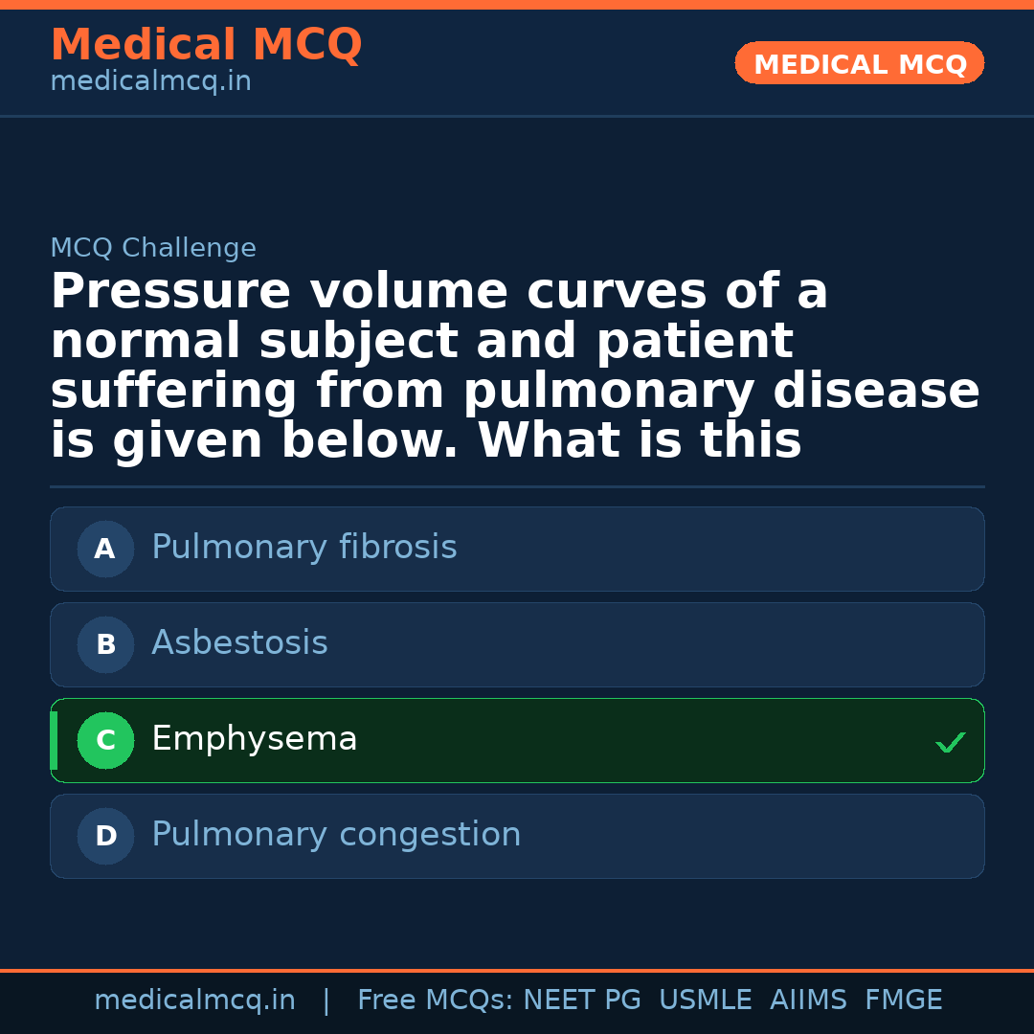The image size is (1034, 1034).
Task: Pick the "Emphysema" answer text
Action: [254, 739]
